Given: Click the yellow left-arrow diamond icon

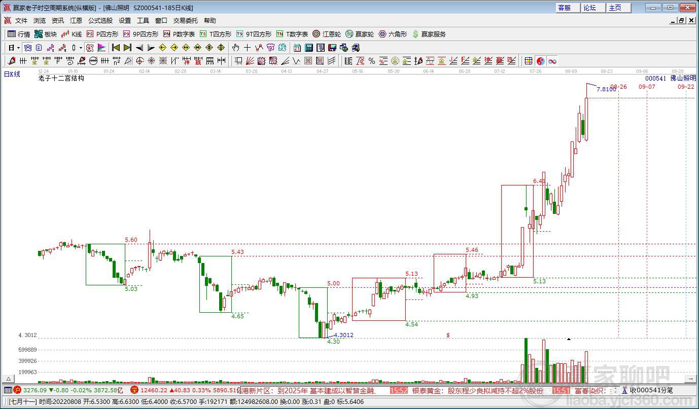Looking at the screenshot, I should click(162, 48).
